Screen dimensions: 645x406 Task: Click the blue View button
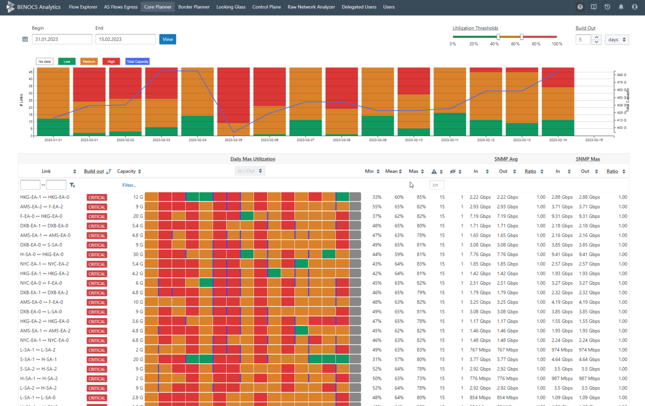[168, 39]
